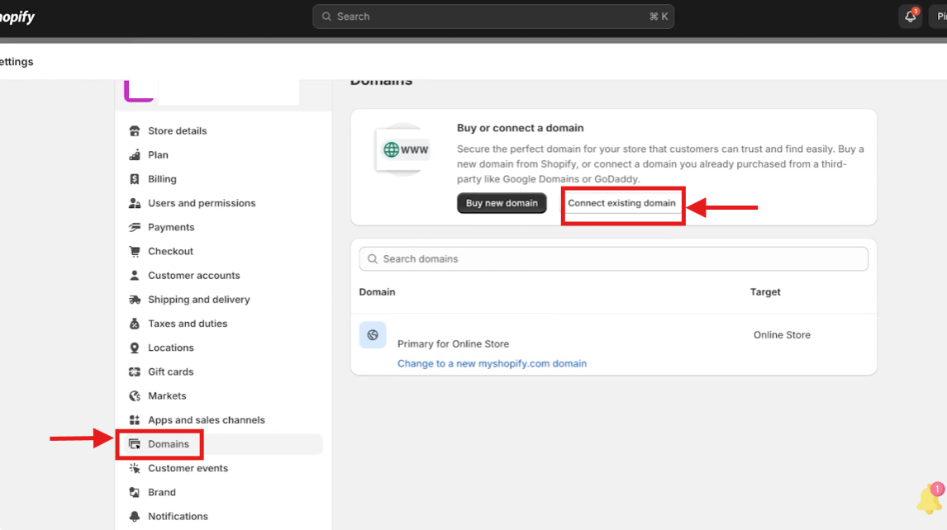Go to Shipping and delivery

198,300
